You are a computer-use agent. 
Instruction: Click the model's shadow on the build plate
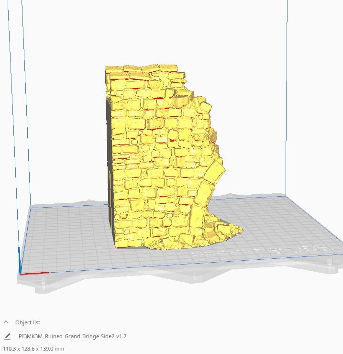tap(140, 247)
